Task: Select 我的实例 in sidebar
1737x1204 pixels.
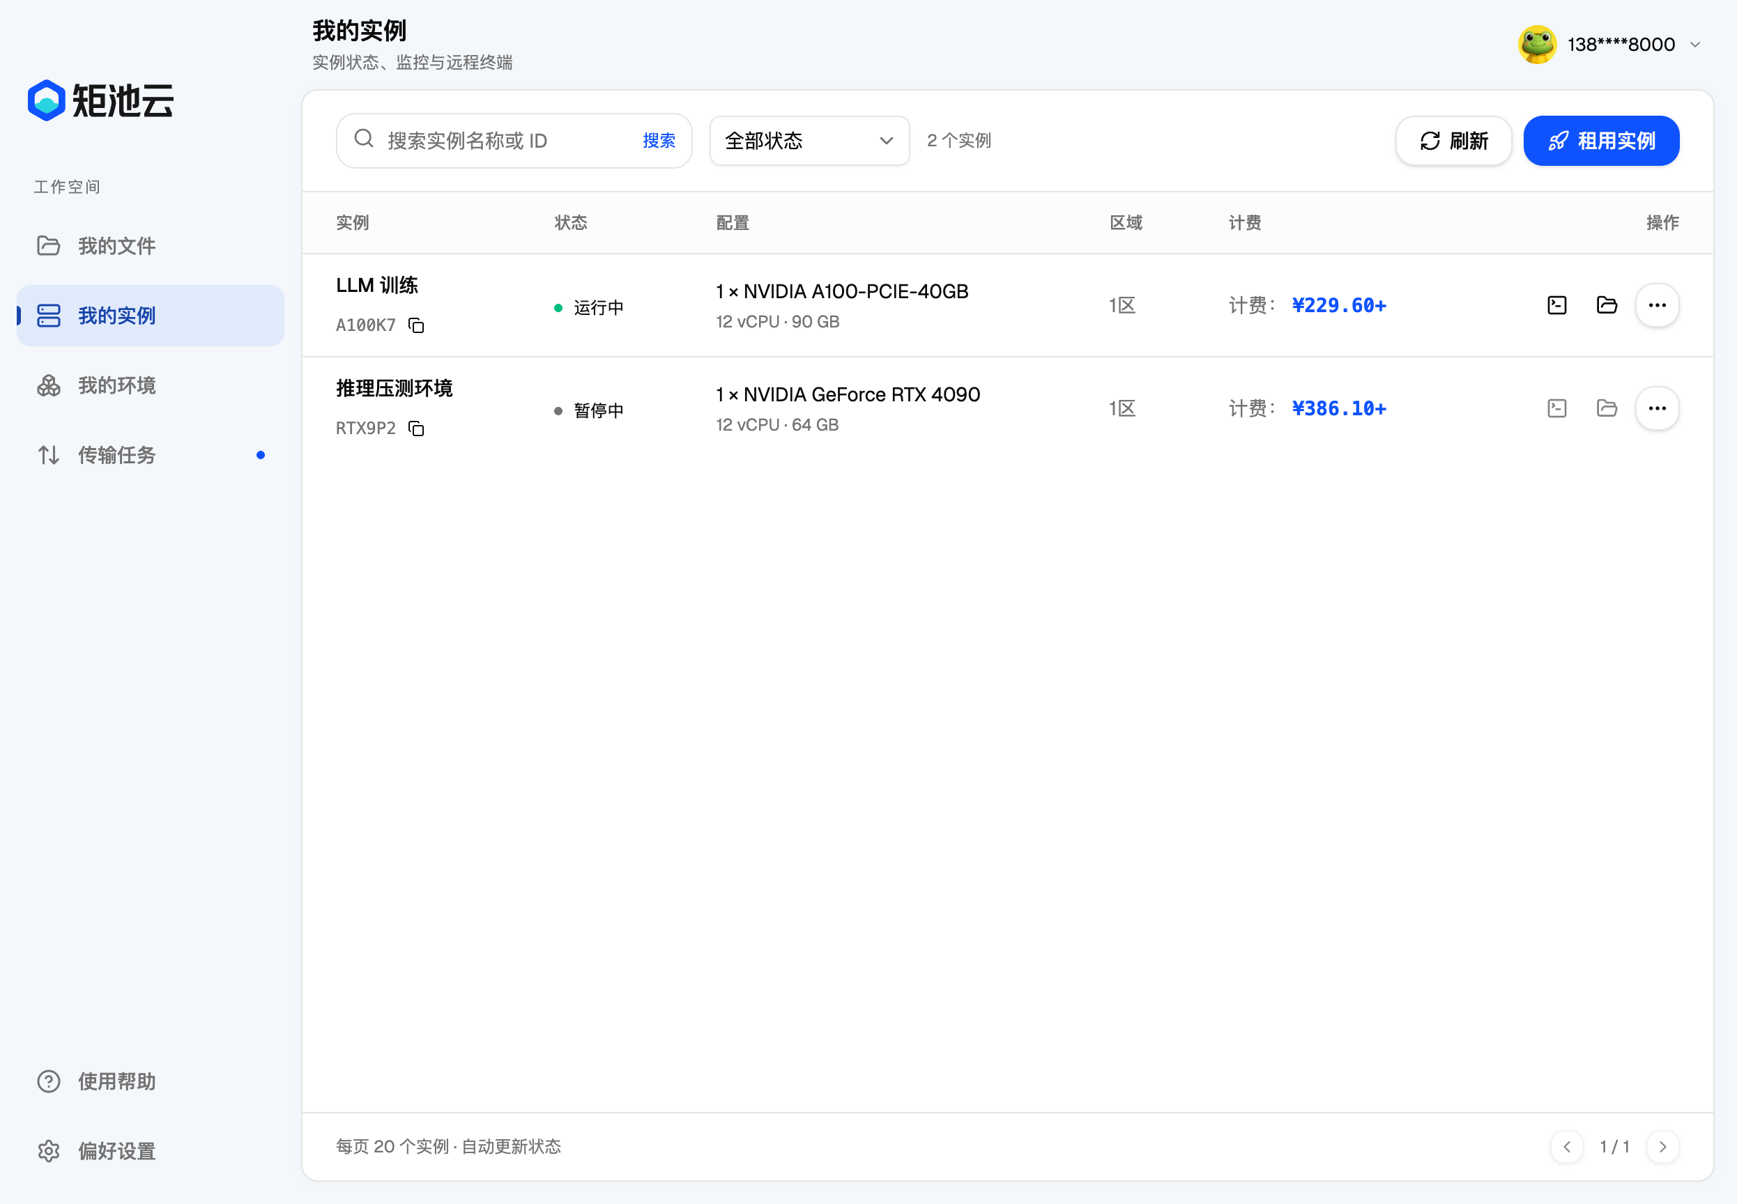Action: click(x=150, y=316)
